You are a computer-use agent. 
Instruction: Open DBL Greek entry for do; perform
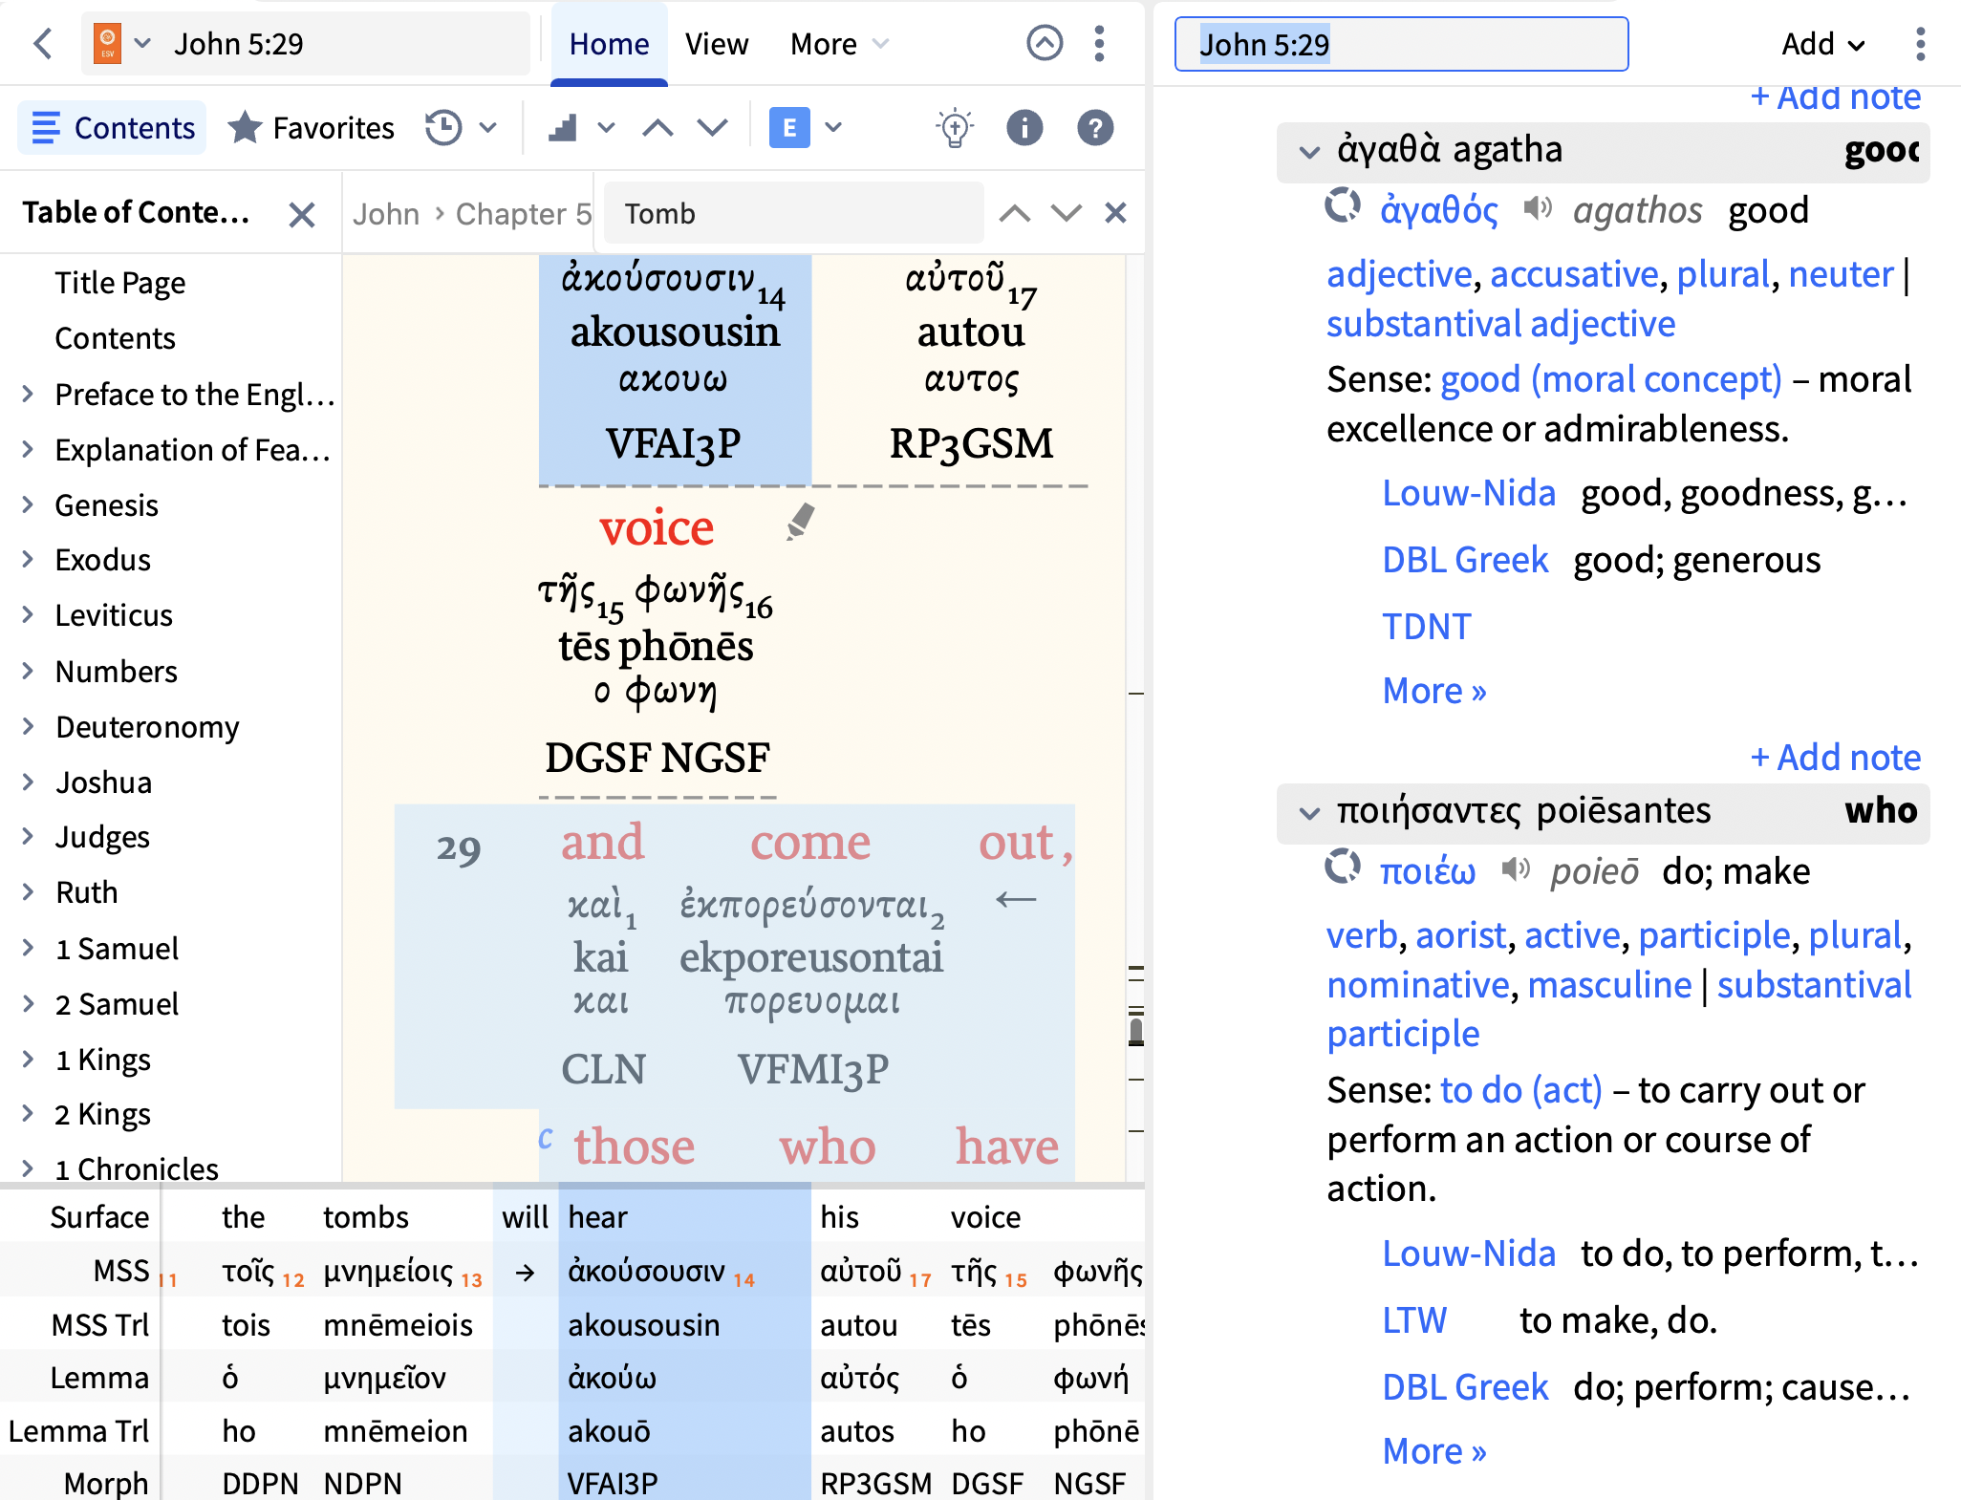(x=1465, y=1387)
